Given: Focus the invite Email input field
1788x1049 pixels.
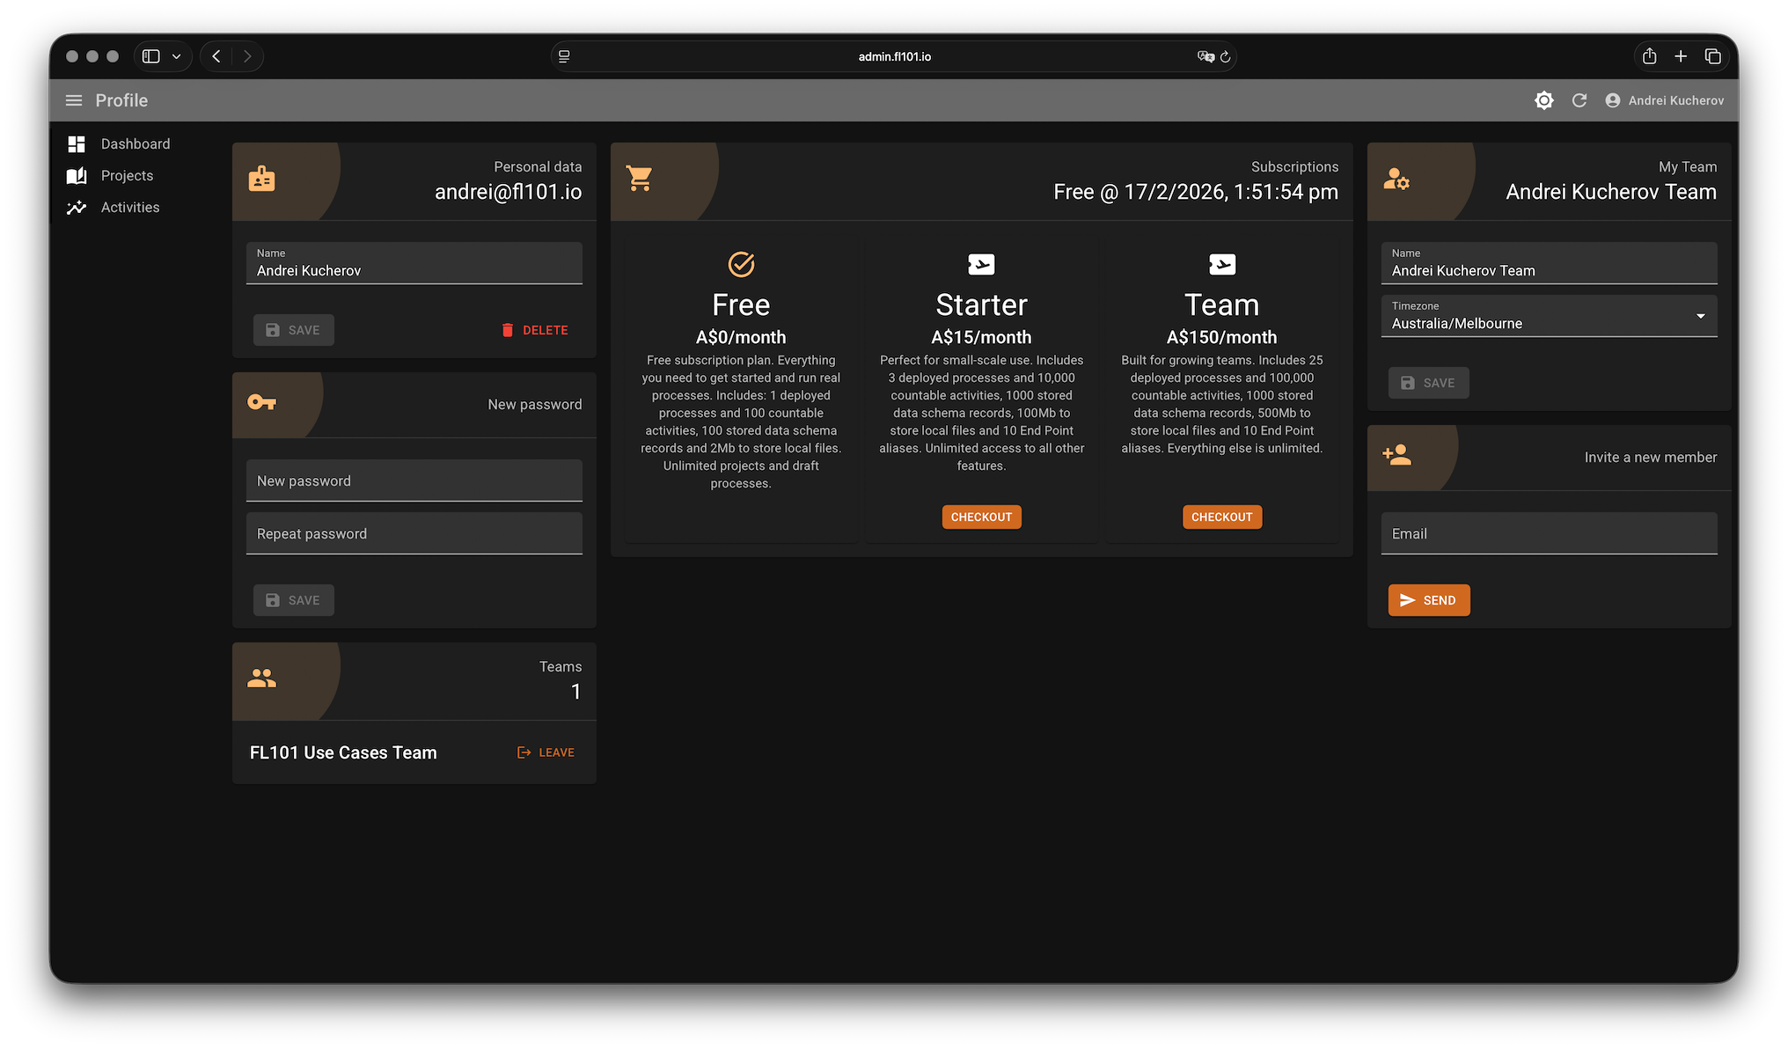Looking at the screenshot, I should (1549, 533).
